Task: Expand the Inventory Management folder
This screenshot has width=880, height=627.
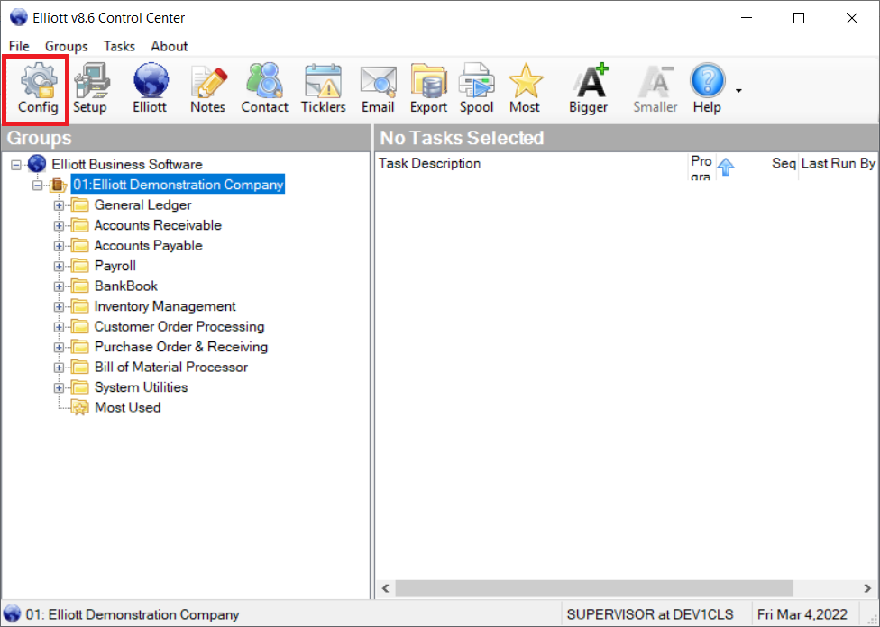Action: click(59, 307)
